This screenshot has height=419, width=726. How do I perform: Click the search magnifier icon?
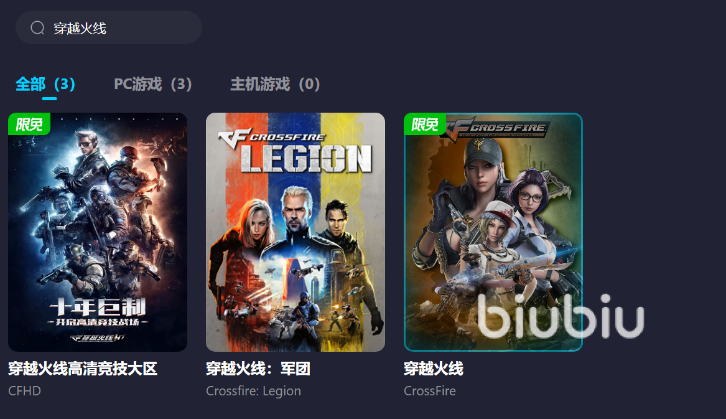point(37,28)
